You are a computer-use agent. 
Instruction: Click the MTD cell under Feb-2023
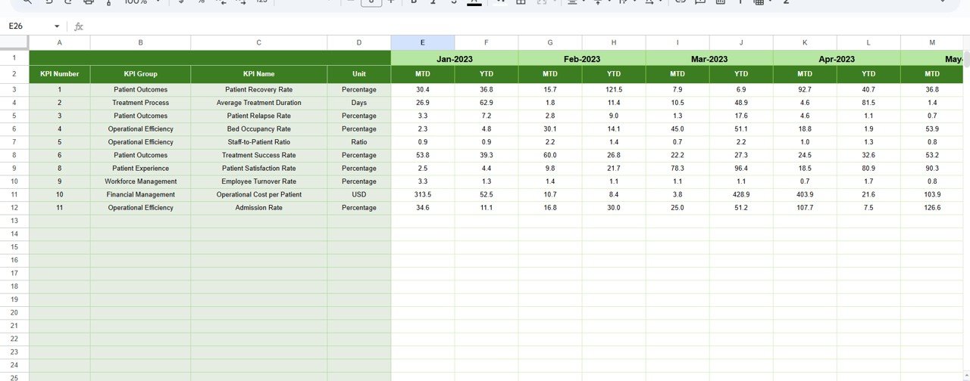(550, 74)
